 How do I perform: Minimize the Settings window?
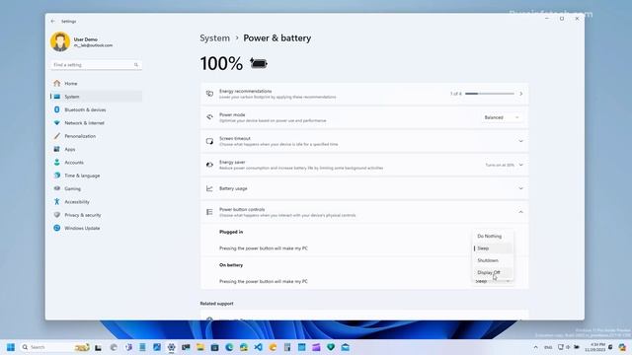pyautogui.click(x=547, y=19)
